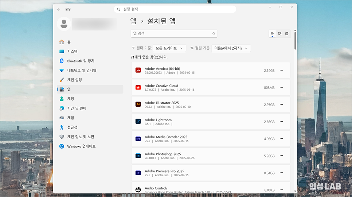Open 개인 정보 및 보안 settings

click(x=90, y=137)
